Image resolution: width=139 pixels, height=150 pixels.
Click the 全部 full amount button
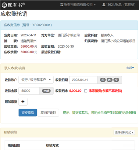pyautogui.click(x=46, y=91)
